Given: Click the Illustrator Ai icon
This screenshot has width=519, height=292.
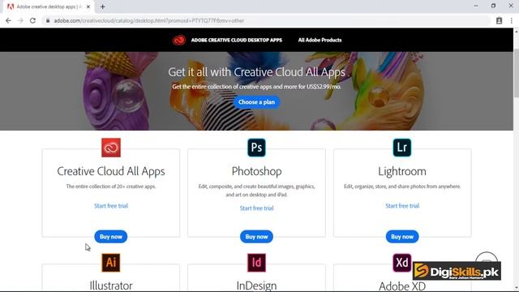Looking at the screenshot, I should [111, 263].
